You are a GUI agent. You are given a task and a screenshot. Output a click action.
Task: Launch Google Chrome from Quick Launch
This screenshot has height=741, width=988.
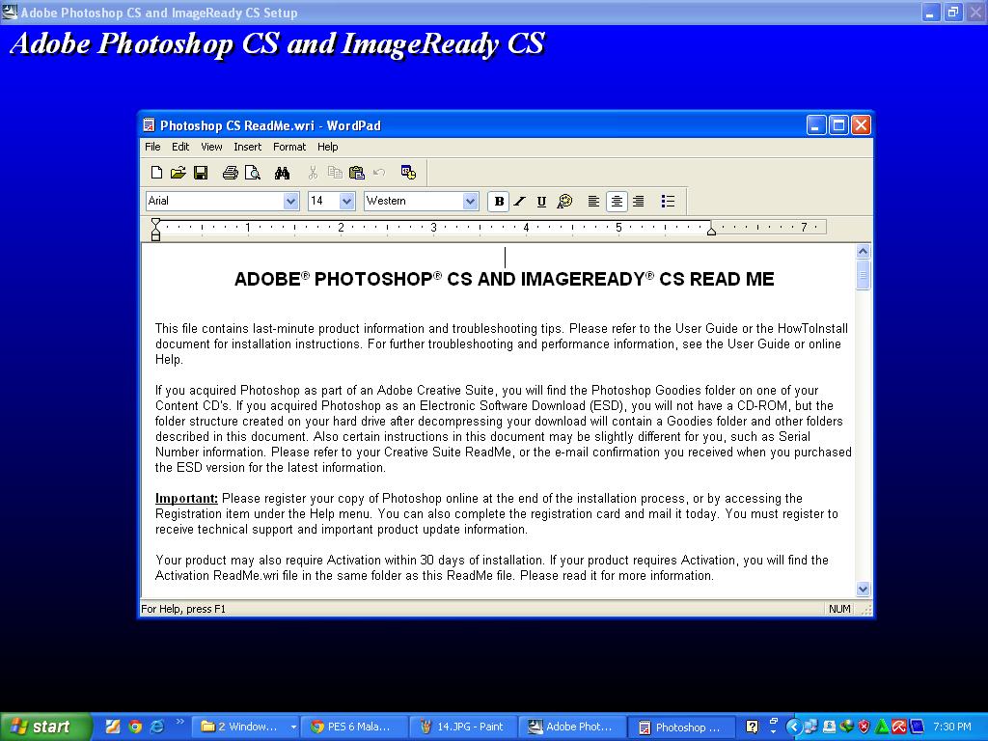coord(135,727)
